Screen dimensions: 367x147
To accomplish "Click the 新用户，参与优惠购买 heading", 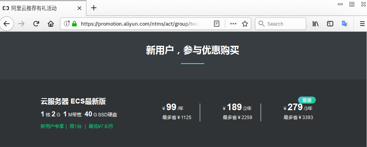I will coord(192,50).
